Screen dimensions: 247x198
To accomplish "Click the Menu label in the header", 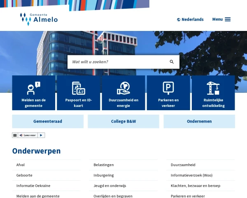I will (217, 19).
